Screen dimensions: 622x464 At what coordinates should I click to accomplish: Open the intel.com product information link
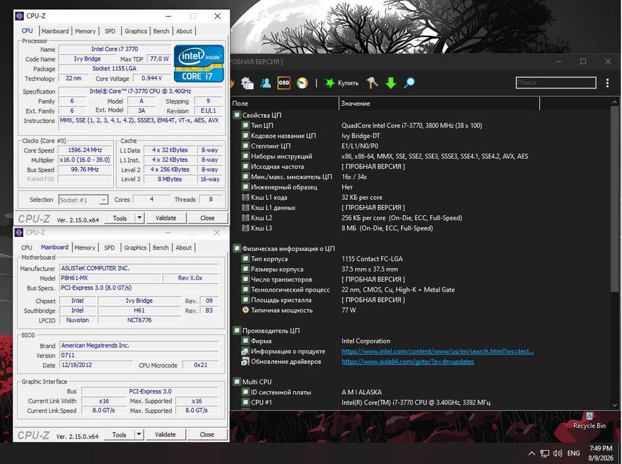pyautogui.click(x=437, y=351)
